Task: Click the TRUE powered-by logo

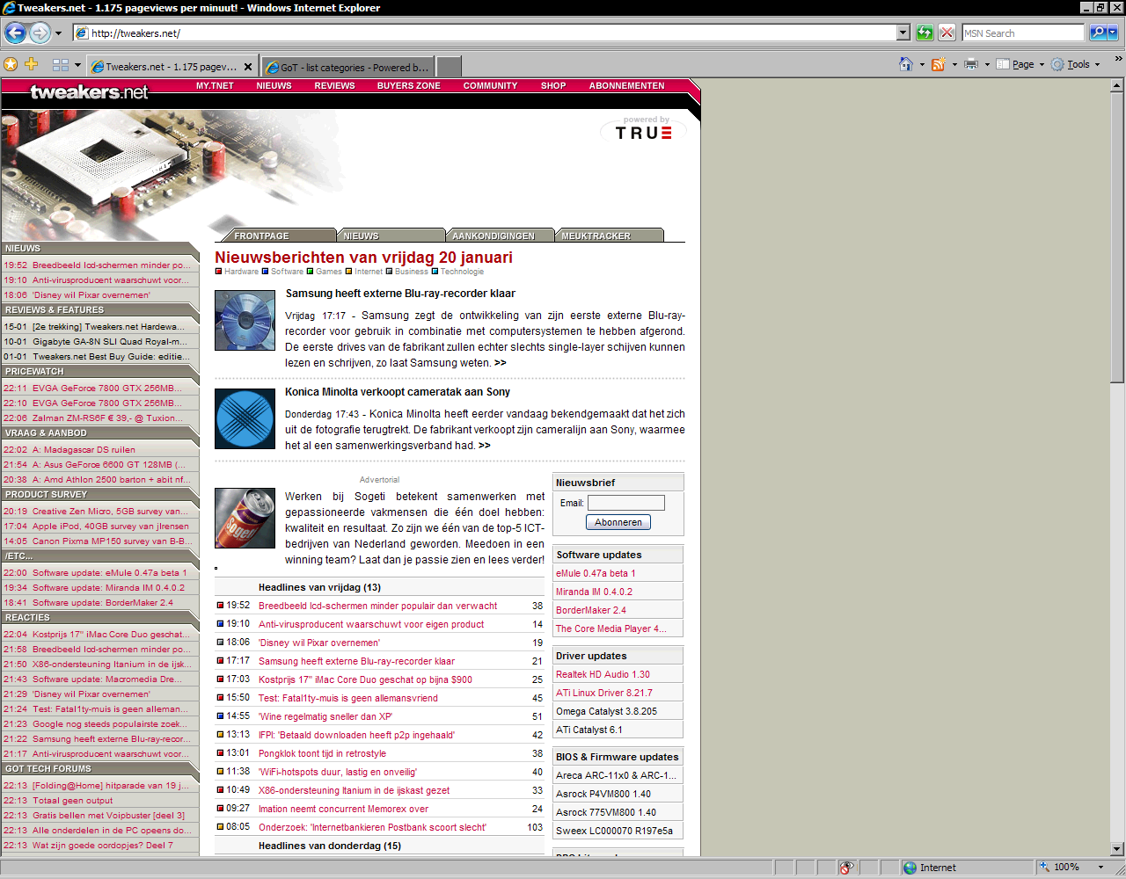Action: click(643, 128)
